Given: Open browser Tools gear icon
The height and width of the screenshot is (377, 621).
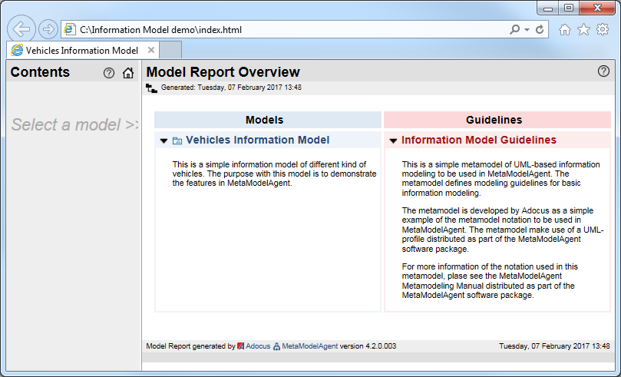Looking at the screenshot, I should [x=603, y=29].
